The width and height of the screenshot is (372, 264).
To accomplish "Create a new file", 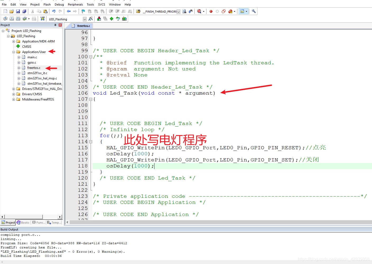I will tap(5, 11).
